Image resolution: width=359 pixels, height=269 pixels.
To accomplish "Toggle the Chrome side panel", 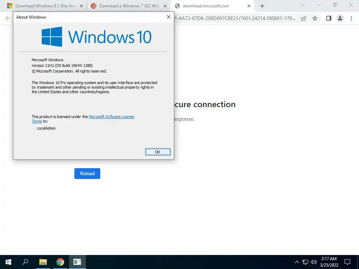I will [x=329, y=18].
